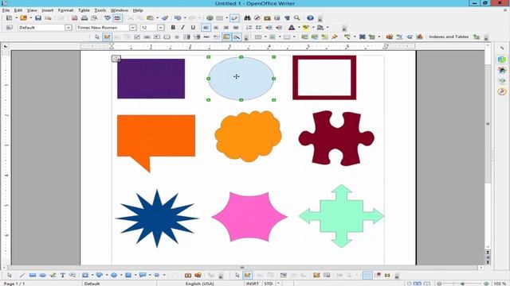Open the Font Color dropdown arrow
This screenshot has width=510, height=286.
[x=298, y=28]
